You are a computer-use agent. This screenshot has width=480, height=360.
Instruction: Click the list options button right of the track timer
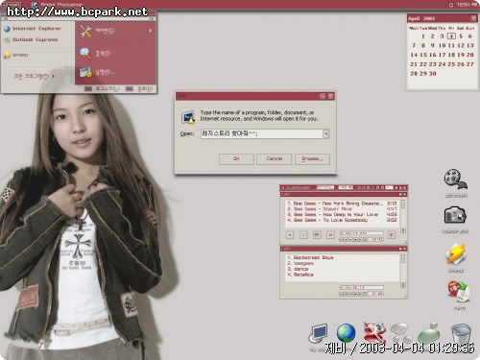(x=392, y=235)
